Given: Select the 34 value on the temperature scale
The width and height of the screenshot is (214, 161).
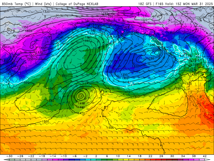Looking at the screenshot, I should tap(183, 156).
